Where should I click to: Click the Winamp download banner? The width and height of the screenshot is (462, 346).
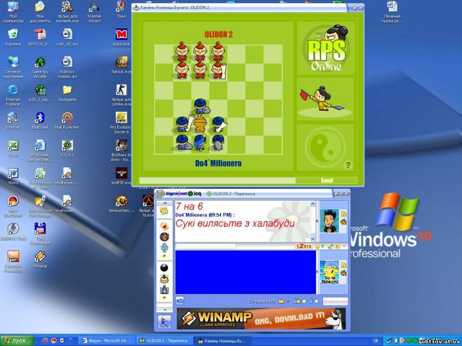(261, 319)
